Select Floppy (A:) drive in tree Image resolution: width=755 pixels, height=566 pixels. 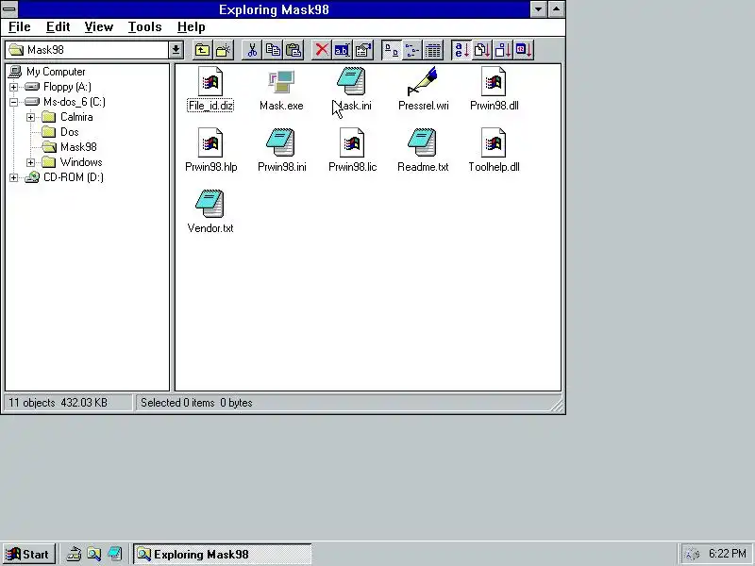coord(67,87)
